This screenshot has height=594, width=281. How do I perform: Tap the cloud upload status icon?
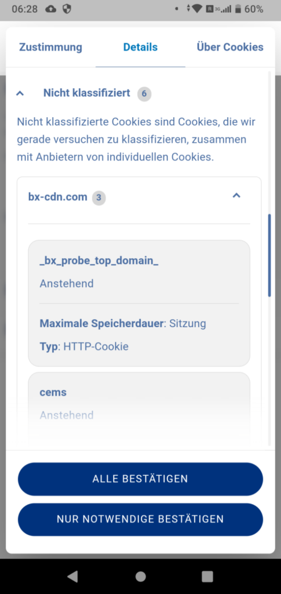click(x=50, y=9)
